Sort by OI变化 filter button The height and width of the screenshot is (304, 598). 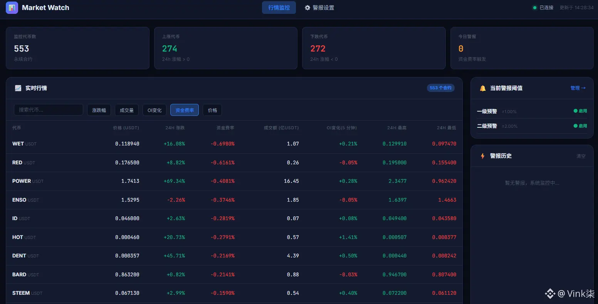[155, 110]
